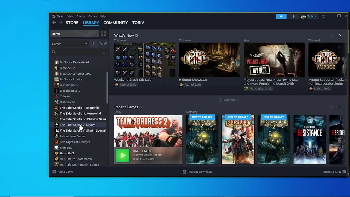Click the Home button in sidebar
Screen dimensions: 350x197
(75, 34)
